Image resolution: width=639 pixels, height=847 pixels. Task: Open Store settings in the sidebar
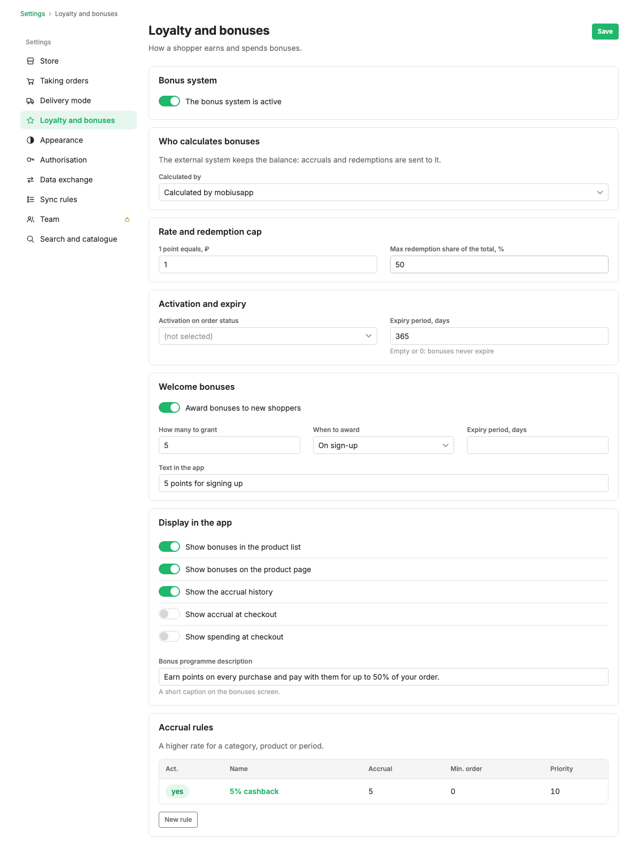point(79,61)
